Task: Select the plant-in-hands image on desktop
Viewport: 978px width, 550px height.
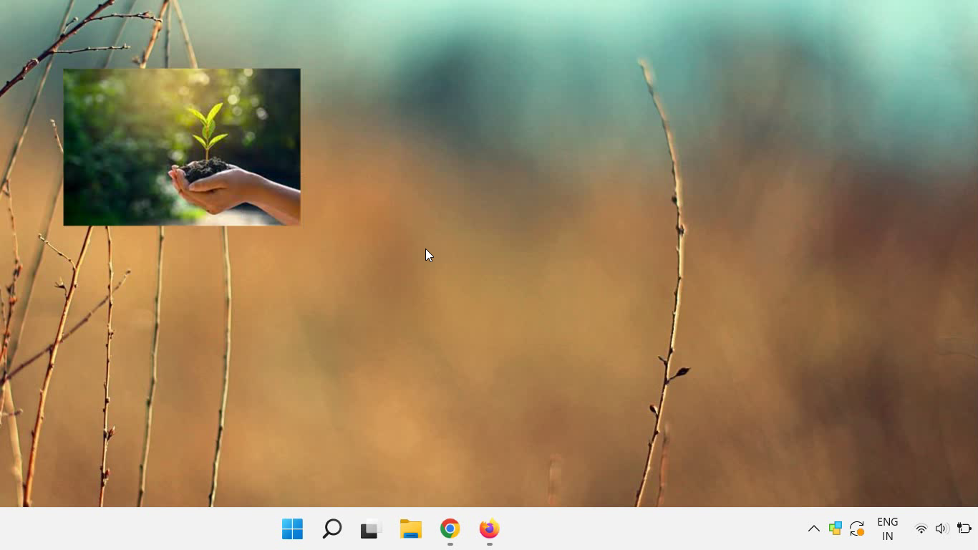Action: [182, 147]
